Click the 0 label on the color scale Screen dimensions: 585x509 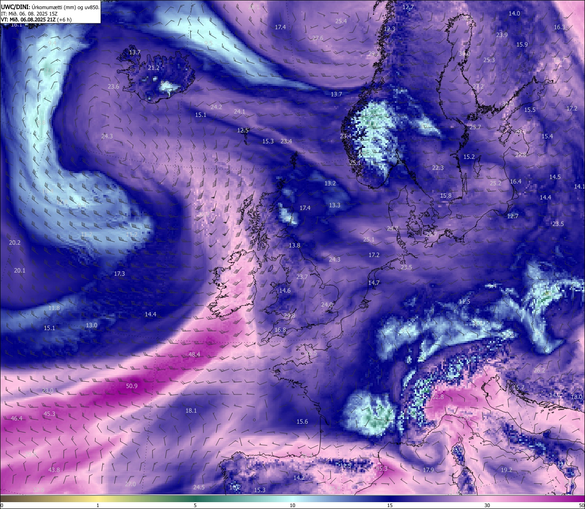click(2, 505)
